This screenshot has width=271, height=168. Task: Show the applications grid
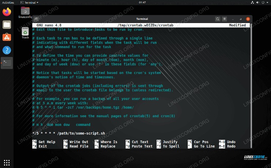click(7, 161)
